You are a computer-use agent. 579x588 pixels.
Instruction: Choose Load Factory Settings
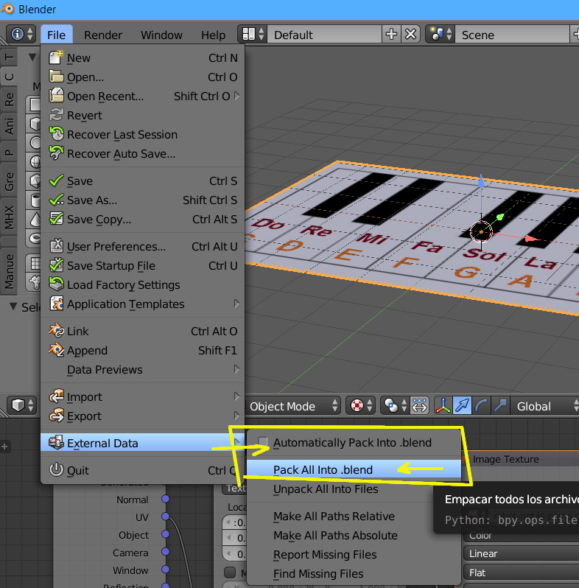(143, 285)
